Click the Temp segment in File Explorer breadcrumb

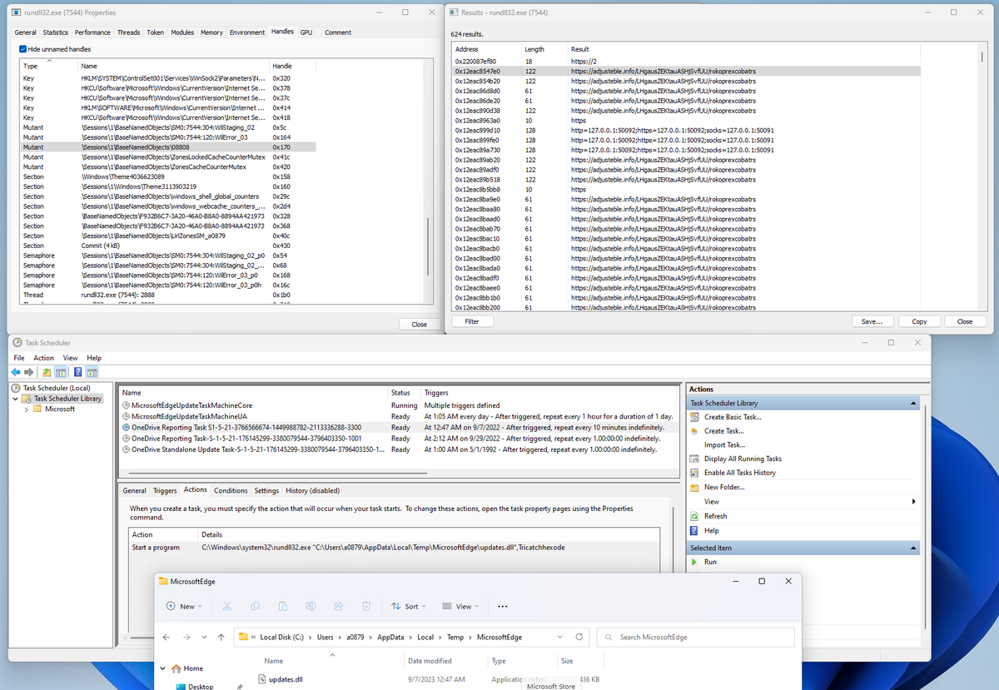click(455, 637)
